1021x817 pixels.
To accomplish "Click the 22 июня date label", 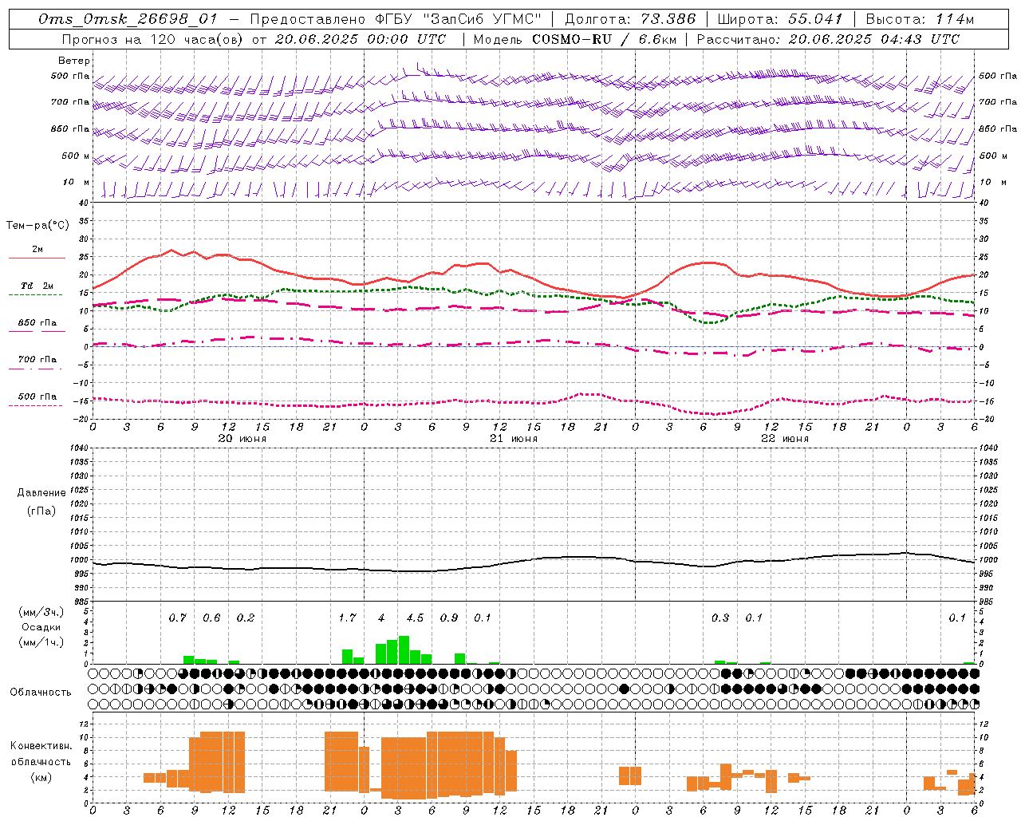I will tap(785, 439).
